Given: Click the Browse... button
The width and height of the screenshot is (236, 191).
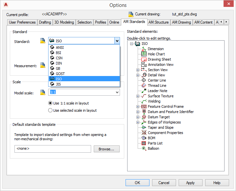Looking at the screenshot, I should coord(107,149).
